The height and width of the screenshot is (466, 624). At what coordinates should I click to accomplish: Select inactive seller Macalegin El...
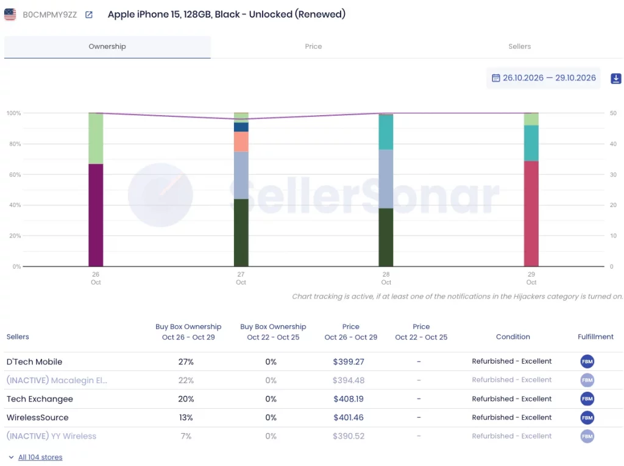(57, 381)
